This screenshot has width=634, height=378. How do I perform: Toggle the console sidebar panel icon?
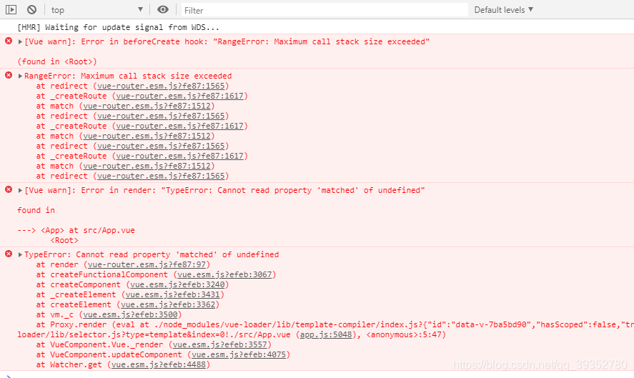coord(11,10)
